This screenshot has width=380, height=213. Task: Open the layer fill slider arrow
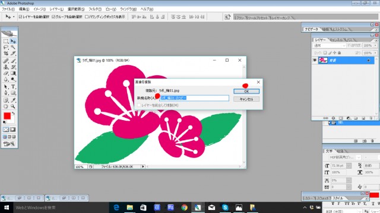click(375, 53)
